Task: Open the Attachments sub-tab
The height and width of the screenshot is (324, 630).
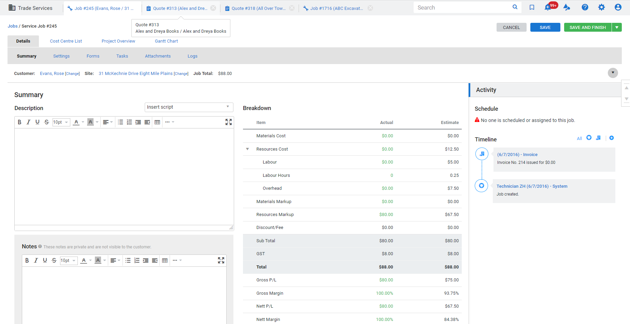Action: coord(158,56)
